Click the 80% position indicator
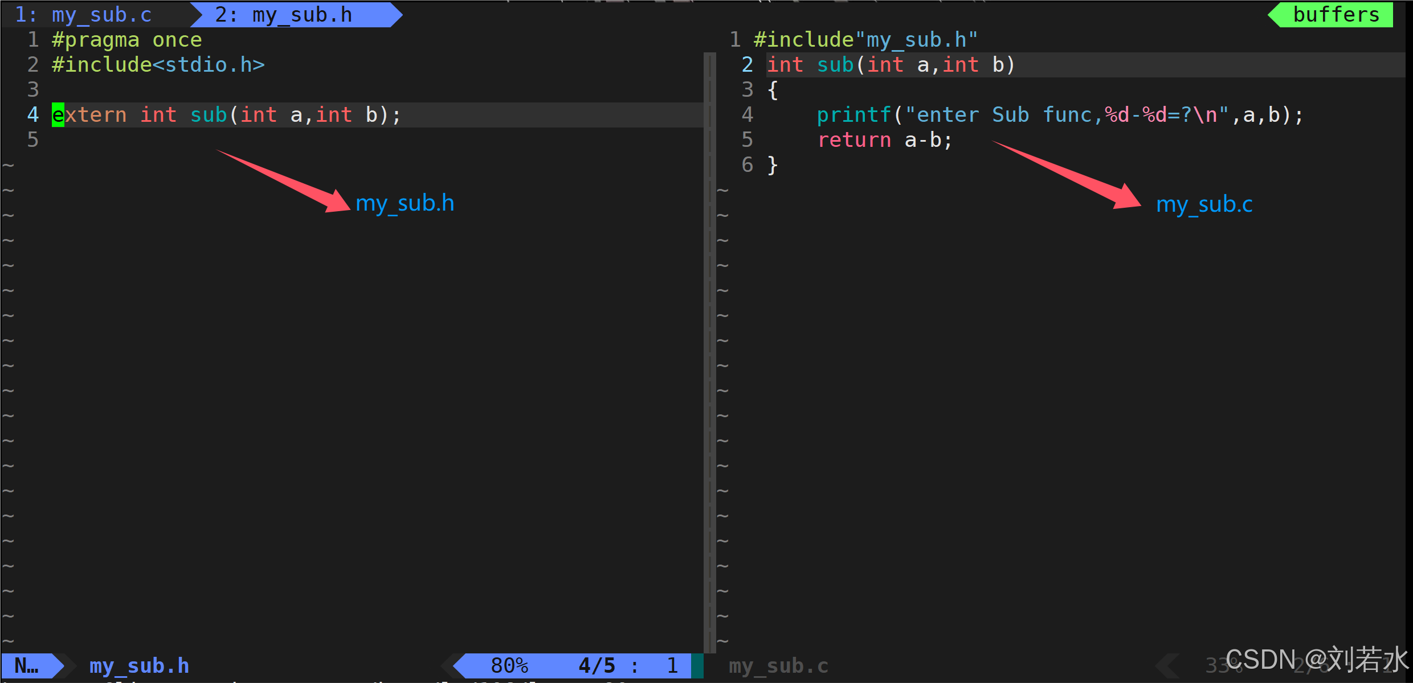The height and width of the screenshot is (683, 1413). (x=509, y=665)
